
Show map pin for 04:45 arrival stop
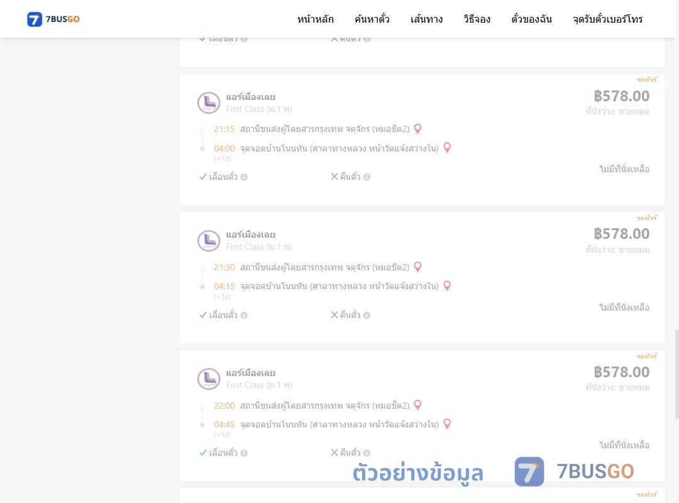click(x=448, y=424)
